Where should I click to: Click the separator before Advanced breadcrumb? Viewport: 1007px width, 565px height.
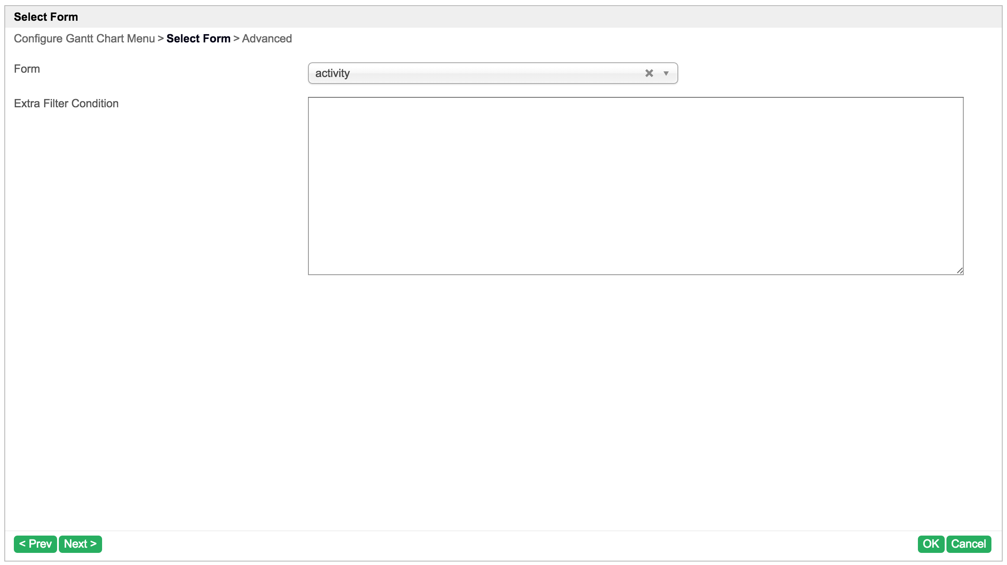point(236,39)
